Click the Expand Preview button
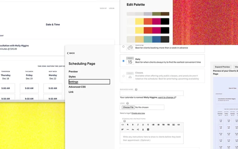 pos(222,67)
